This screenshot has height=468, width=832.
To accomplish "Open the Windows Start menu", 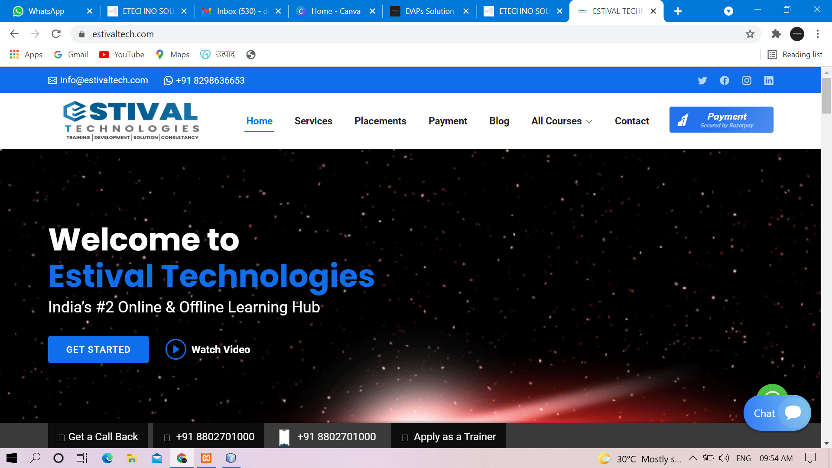I will [12, 458].
